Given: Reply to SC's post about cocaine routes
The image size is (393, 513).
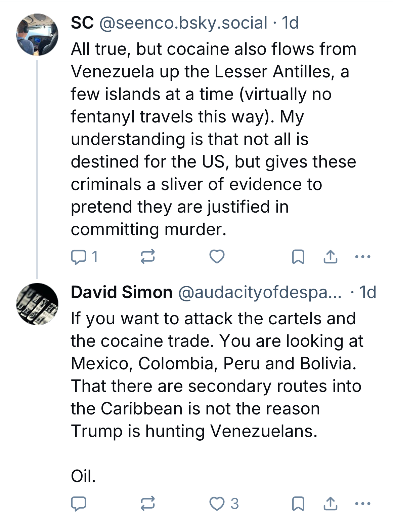Looking at the screenshot, I should click(79, 257).
